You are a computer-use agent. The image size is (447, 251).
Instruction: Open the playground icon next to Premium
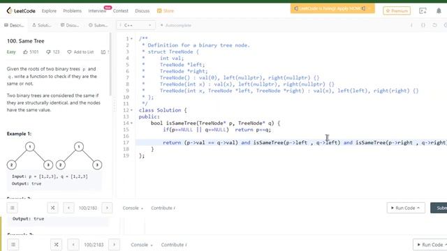pyautogui.click(x=423, y=11)
